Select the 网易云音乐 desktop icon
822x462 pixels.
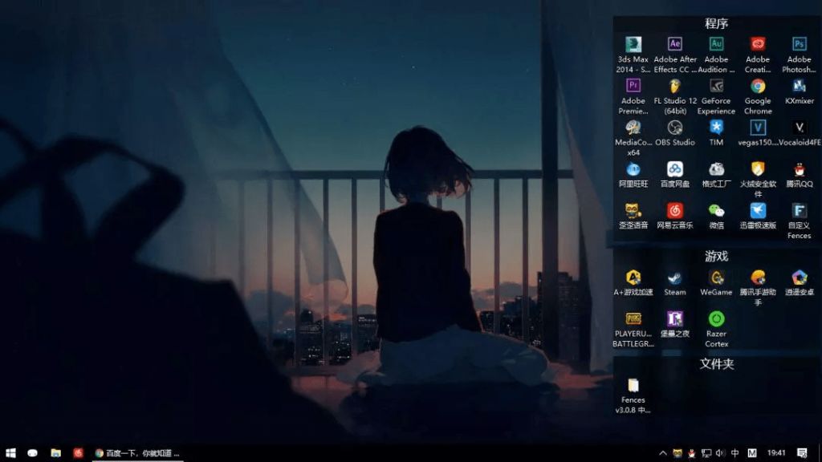coord(675,212)
